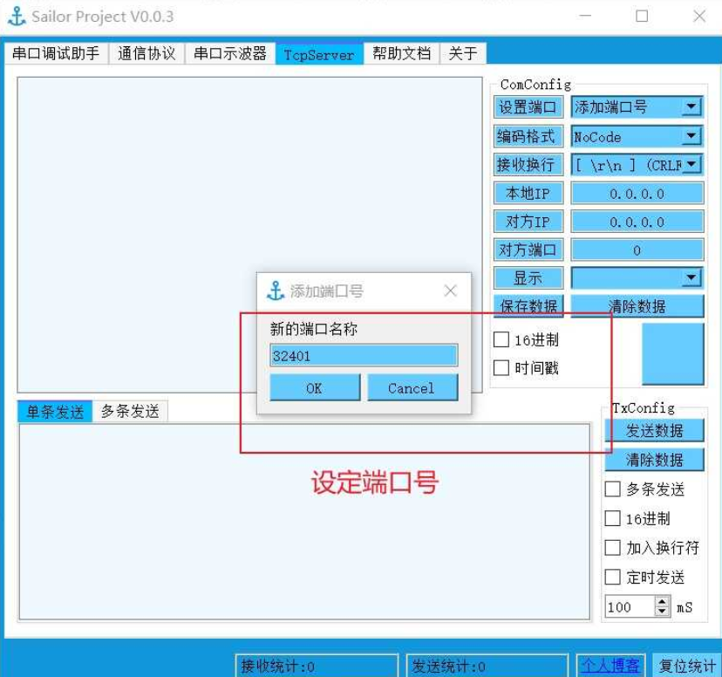Enable 定时发送 for timed sending
Image resolution: width=722 pixels, height=677 pixels.
point(613,578)
